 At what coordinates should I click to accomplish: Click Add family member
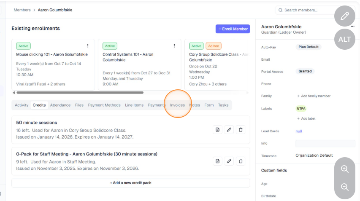pyautogui.click(x=314, y=96)
